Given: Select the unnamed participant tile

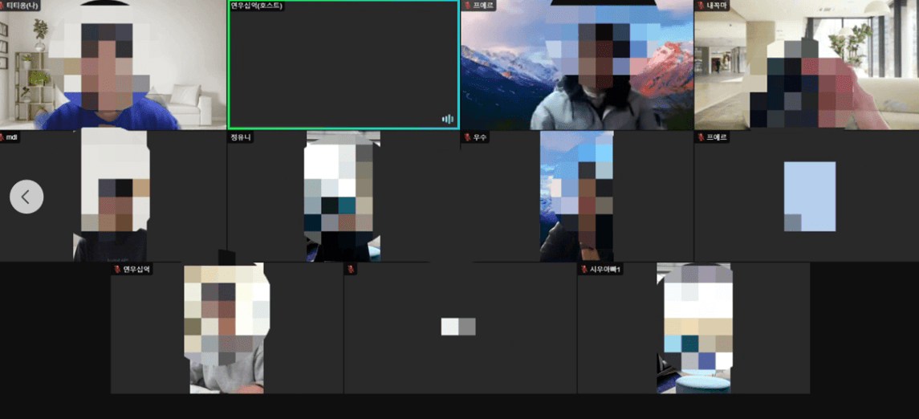Looking at the screenshot, I should pos(460,328).
